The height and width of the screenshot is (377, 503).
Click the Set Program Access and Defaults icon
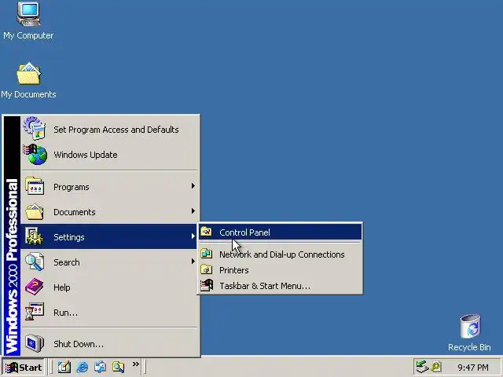pyautogui.click(x=35, y=128)
